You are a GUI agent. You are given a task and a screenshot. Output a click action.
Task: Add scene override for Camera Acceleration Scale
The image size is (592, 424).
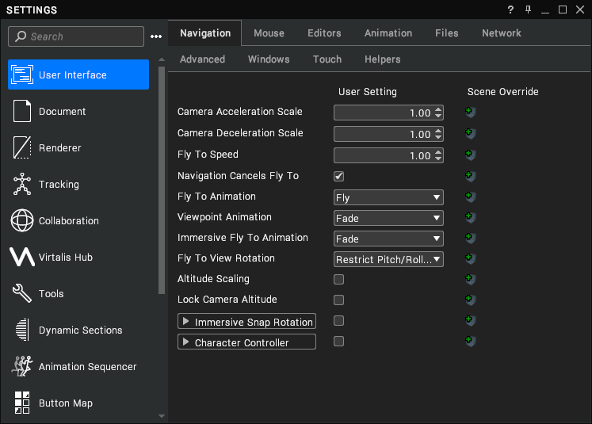tap(470, 112)
